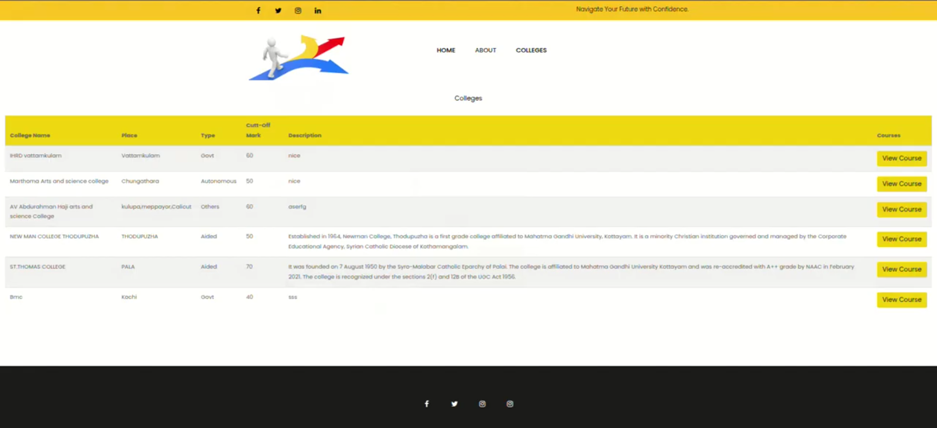Select the ST.THOMAS COLLEGE name
This screenshot has height=428, width=937.
[37, 267]
